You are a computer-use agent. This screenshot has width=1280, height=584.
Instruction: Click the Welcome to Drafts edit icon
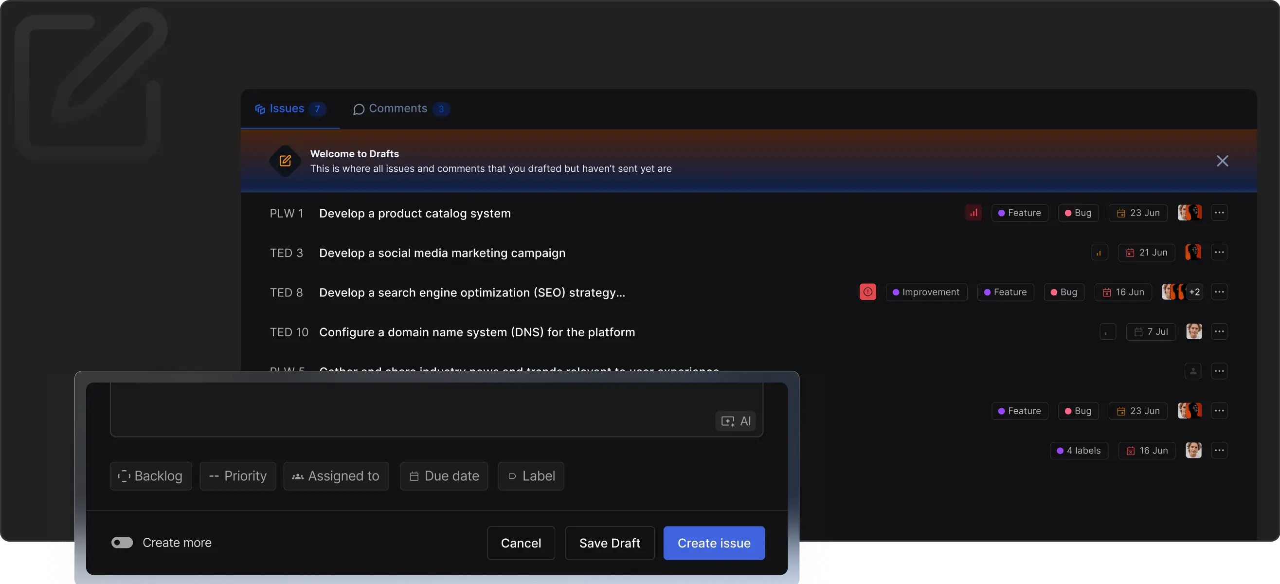coord(285,161)
